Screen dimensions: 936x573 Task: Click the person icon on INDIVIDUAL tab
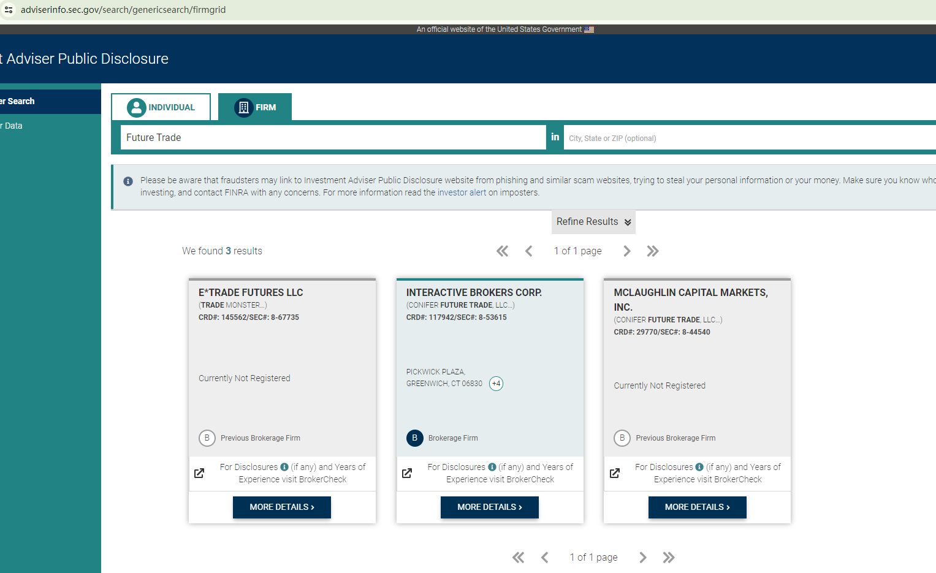(x=136, y=107)
